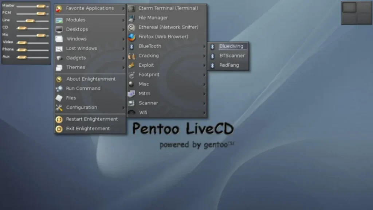Switch to the bottom-left pager desktop
Image resolution: width=373 pixels, height=210 pixels.
tap(349, 18)
